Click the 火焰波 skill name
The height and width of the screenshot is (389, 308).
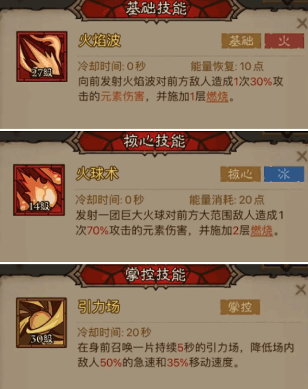[100, 41]
